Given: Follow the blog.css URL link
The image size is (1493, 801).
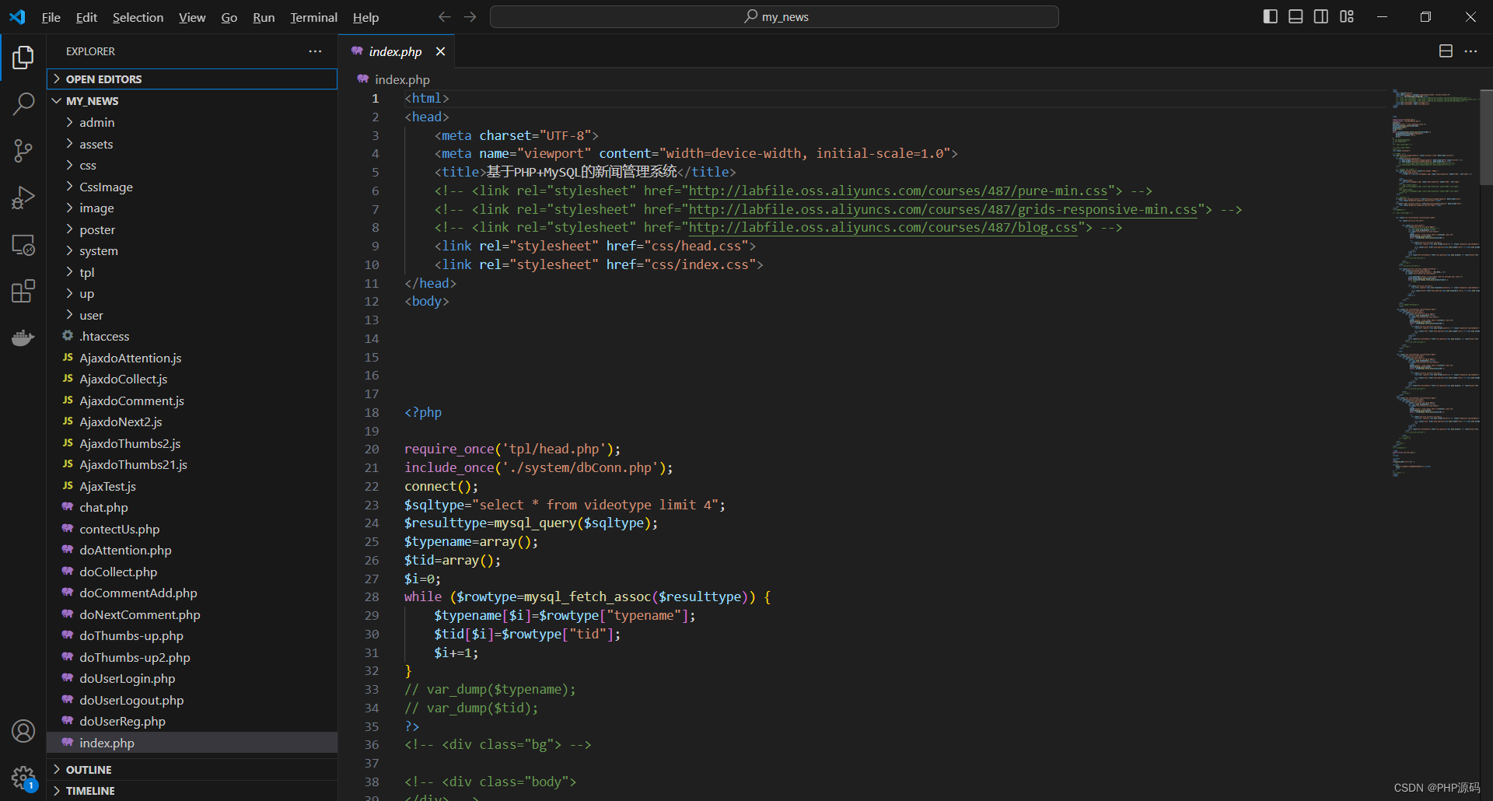Looking at the screenshot, I should [x=883, y=227].
